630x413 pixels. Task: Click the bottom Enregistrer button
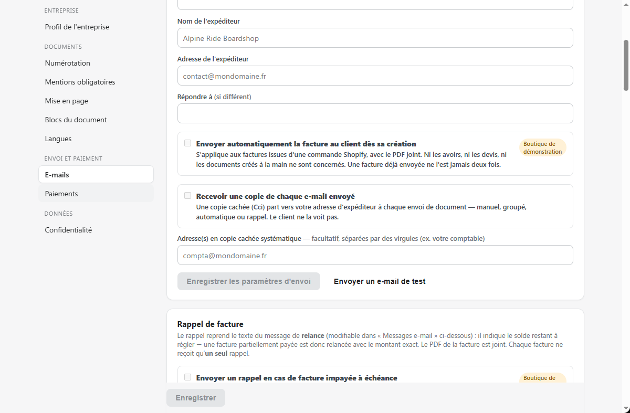[196, 398]
